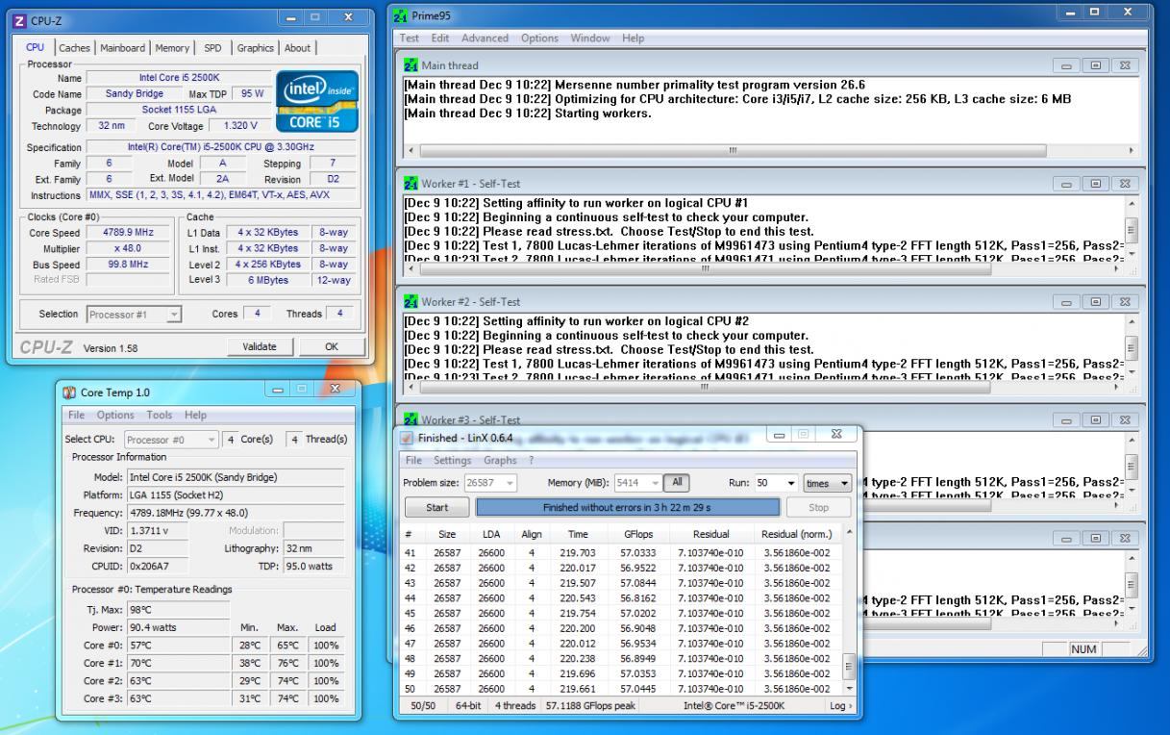
Task: Switch to the Caches tab in CPU-Z
Action: [74, 48]
